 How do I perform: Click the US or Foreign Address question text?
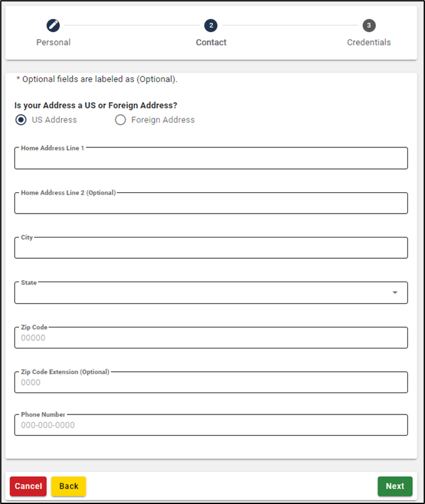click(95, 105)
